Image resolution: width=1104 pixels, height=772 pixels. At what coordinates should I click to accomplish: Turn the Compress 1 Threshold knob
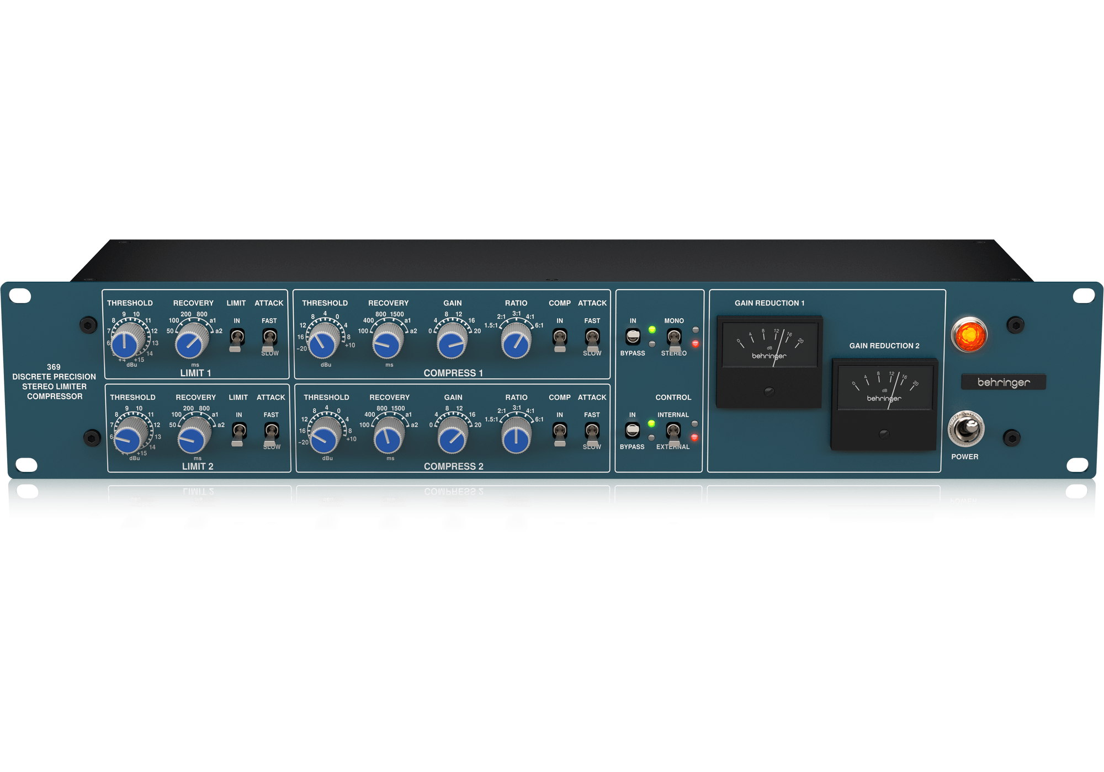click(x=323, y=341)
